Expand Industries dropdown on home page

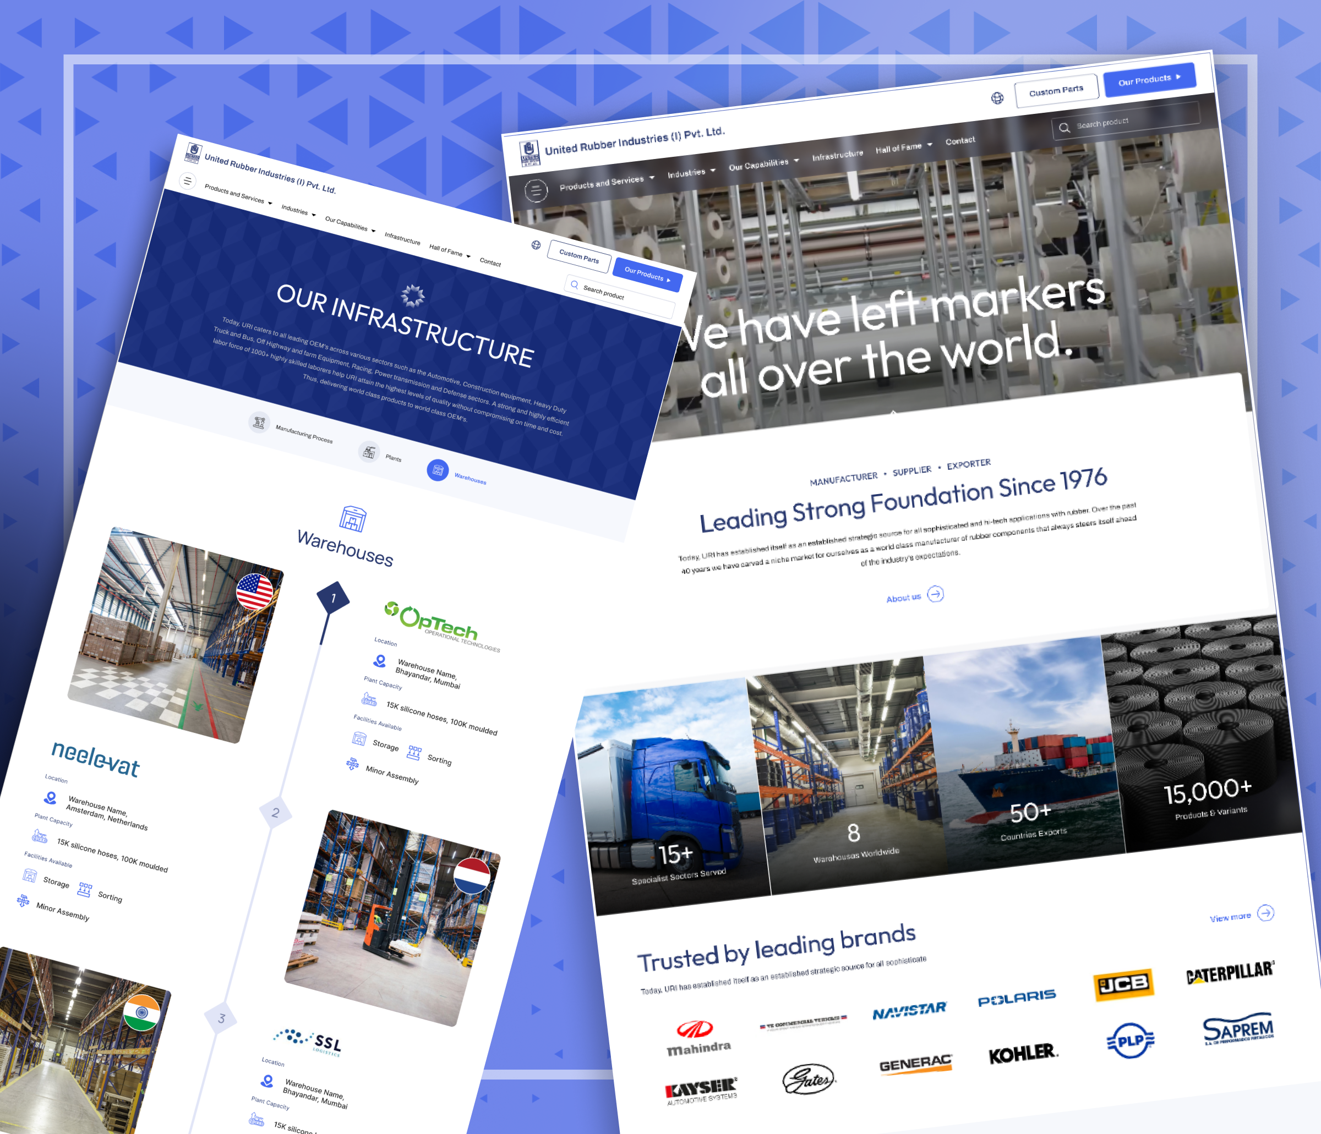pyautogui.click(x=691, y=172)
